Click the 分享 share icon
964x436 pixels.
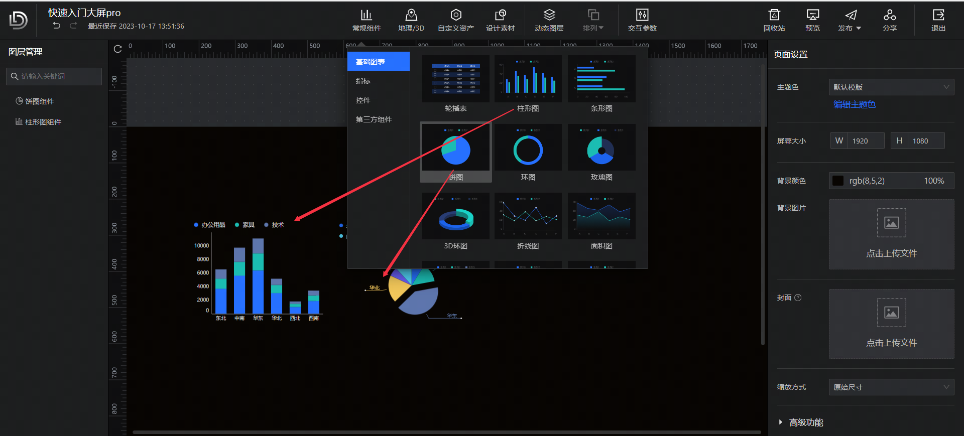pyautogui.click(x=890, y=20)
